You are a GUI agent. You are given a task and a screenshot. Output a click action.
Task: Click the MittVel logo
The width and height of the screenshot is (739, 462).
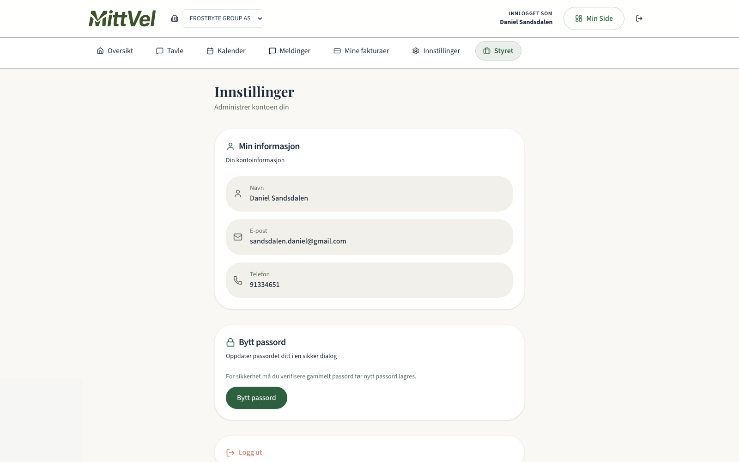(x=122, y=18)
